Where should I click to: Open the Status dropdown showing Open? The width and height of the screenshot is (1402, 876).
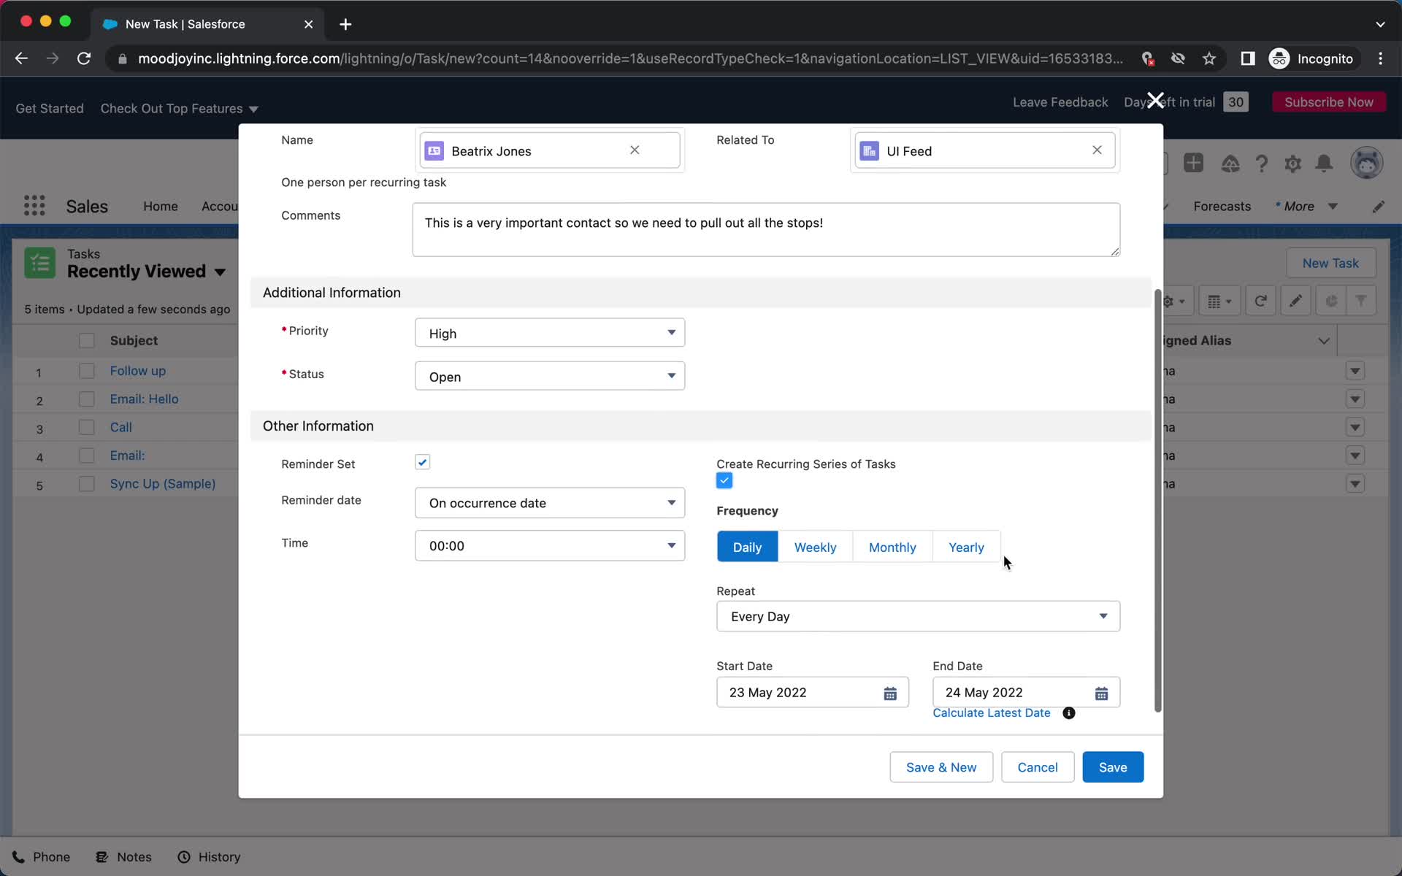point(549,376)
